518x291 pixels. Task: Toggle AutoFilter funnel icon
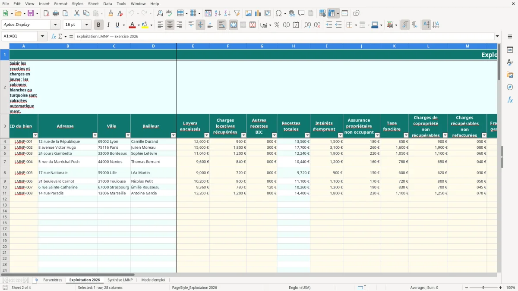pos(237,13)
